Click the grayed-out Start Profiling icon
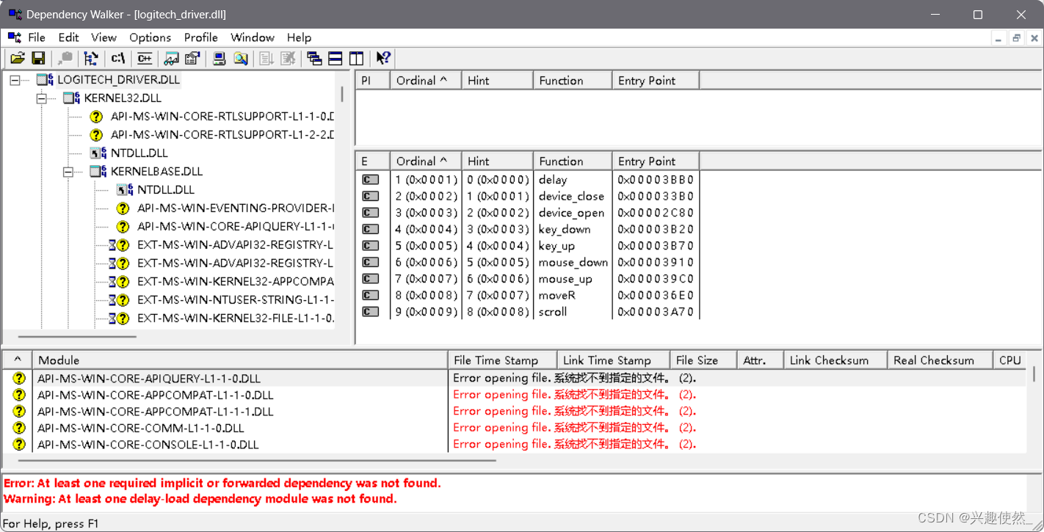The width and height of the screenshot is (1044, 532). (267, 58)
